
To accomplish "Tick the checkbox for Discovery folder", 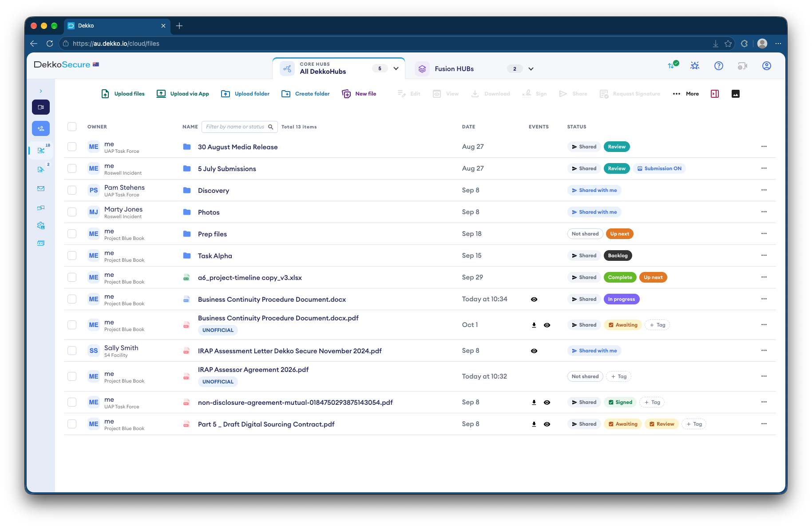I will (72, 190).
